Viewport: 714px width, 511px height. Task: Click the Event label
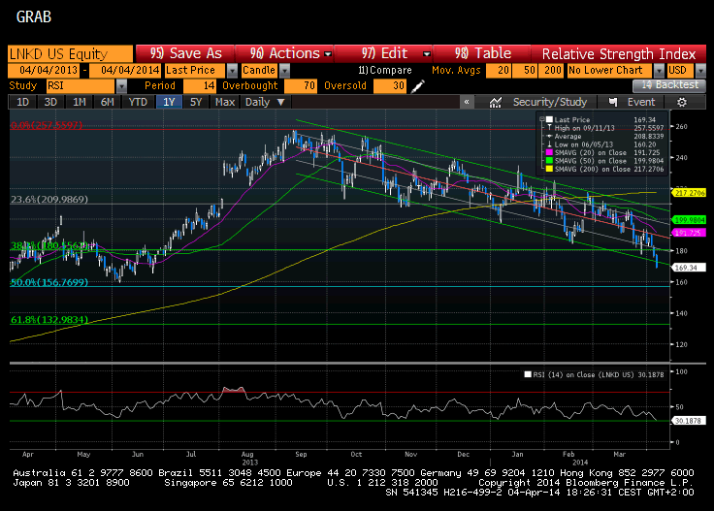[640, 102]
